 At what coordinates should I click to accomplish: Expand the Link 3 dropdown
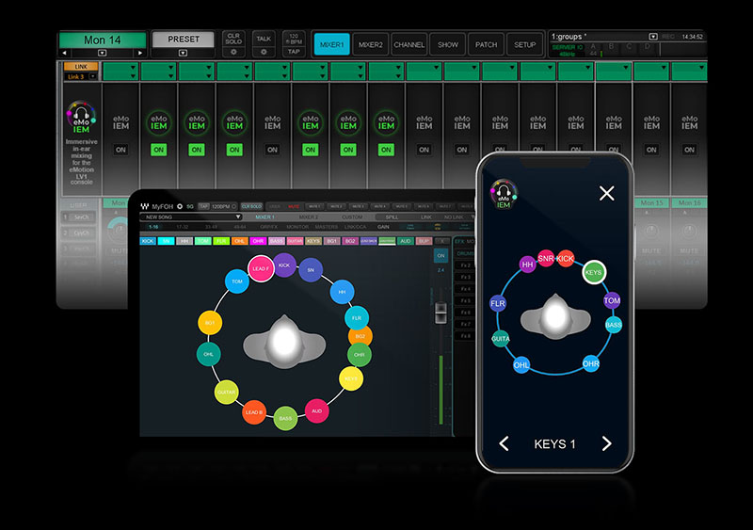pyautogui.click(x=92, y=76)
